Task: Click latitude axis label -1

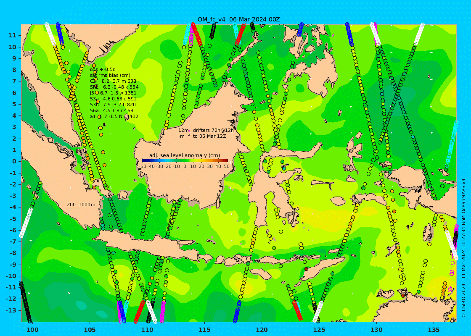Action: point(13,173)
